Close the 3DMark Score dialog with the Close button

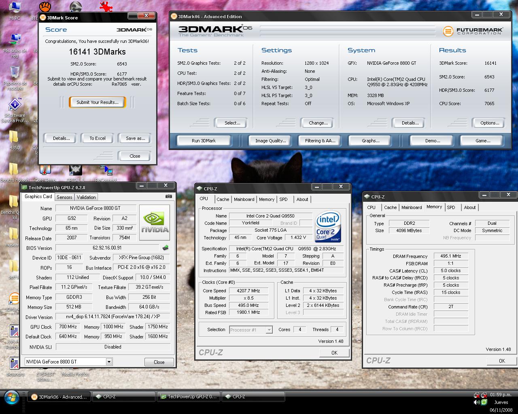[135, 156]
